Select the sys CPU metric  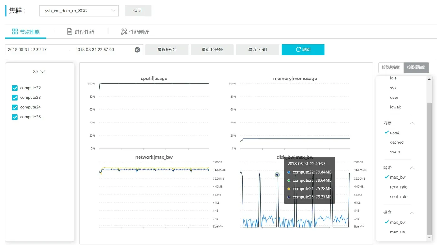click(393, 88)
